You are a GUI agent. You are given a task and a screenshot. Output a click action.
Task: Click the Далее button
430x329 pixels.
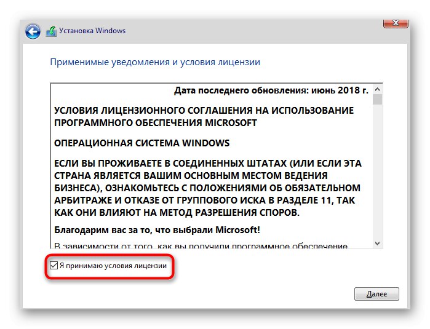click(376, 294)
